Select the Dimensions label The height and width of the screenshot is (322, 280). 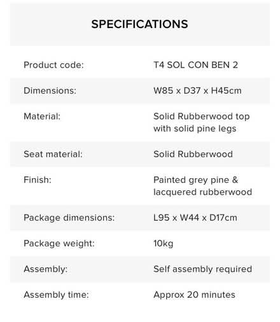50,90
